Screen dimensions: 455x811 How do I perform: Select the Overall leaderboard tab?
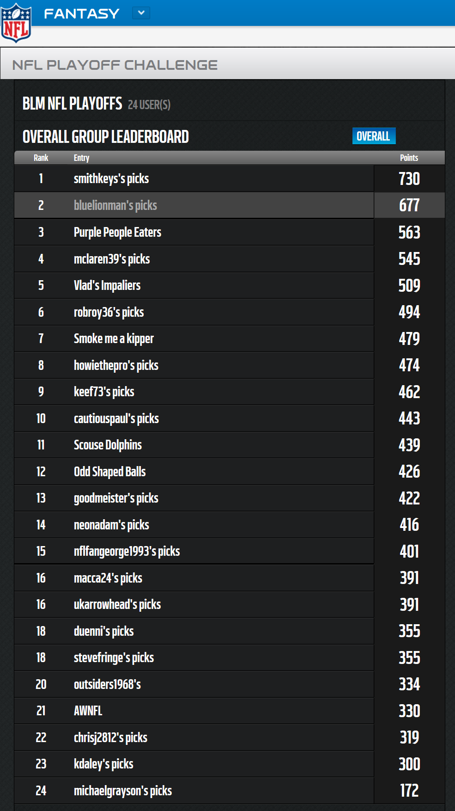coord(374,136)
